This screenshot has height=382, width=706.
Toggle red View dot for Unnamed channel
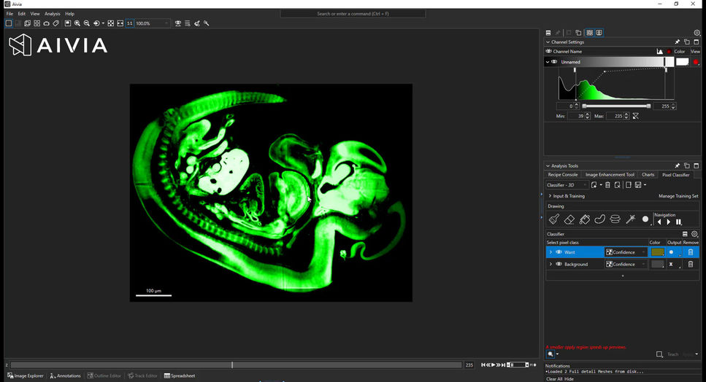[x=696, y=63]
